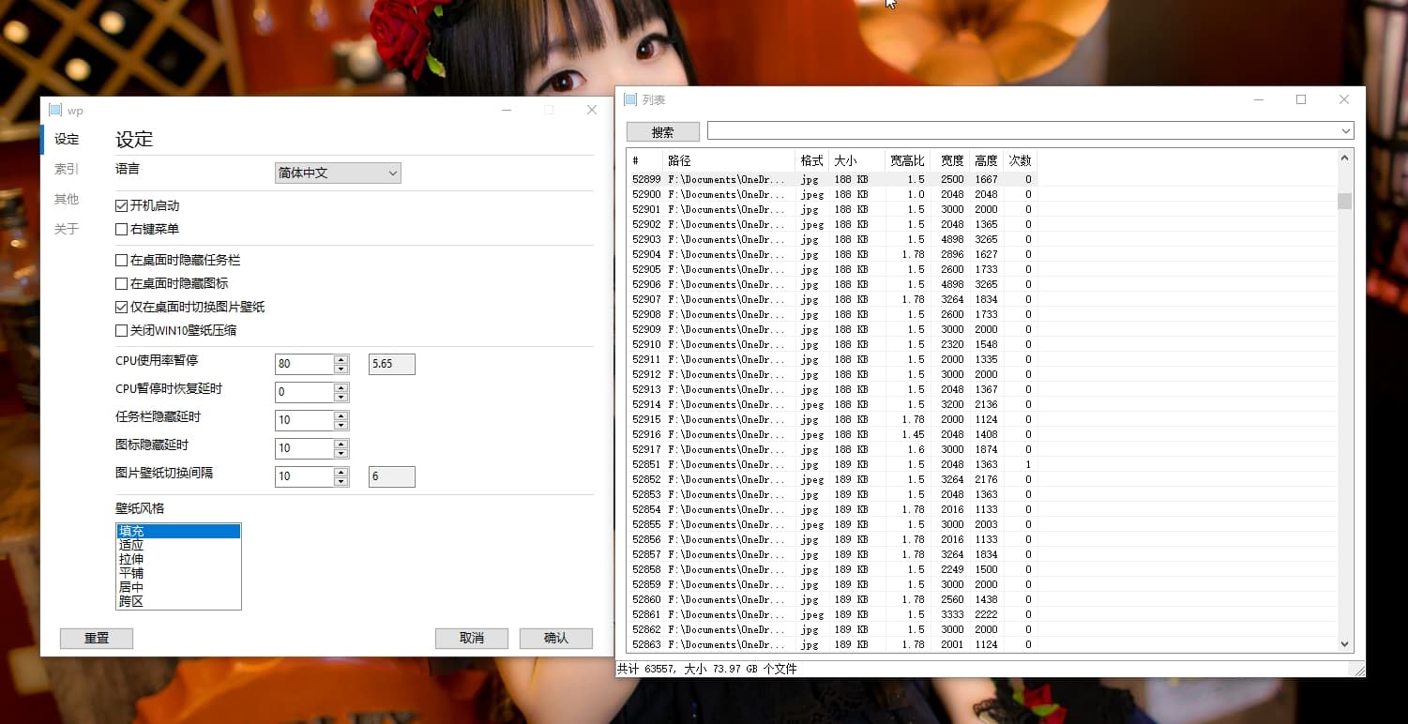
Task: Check the 关闭WIN10壁纸压缩 option
Action: coord(122,331)
